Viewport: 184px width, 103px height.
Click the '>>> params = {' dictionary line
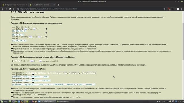tap(54, 73)
